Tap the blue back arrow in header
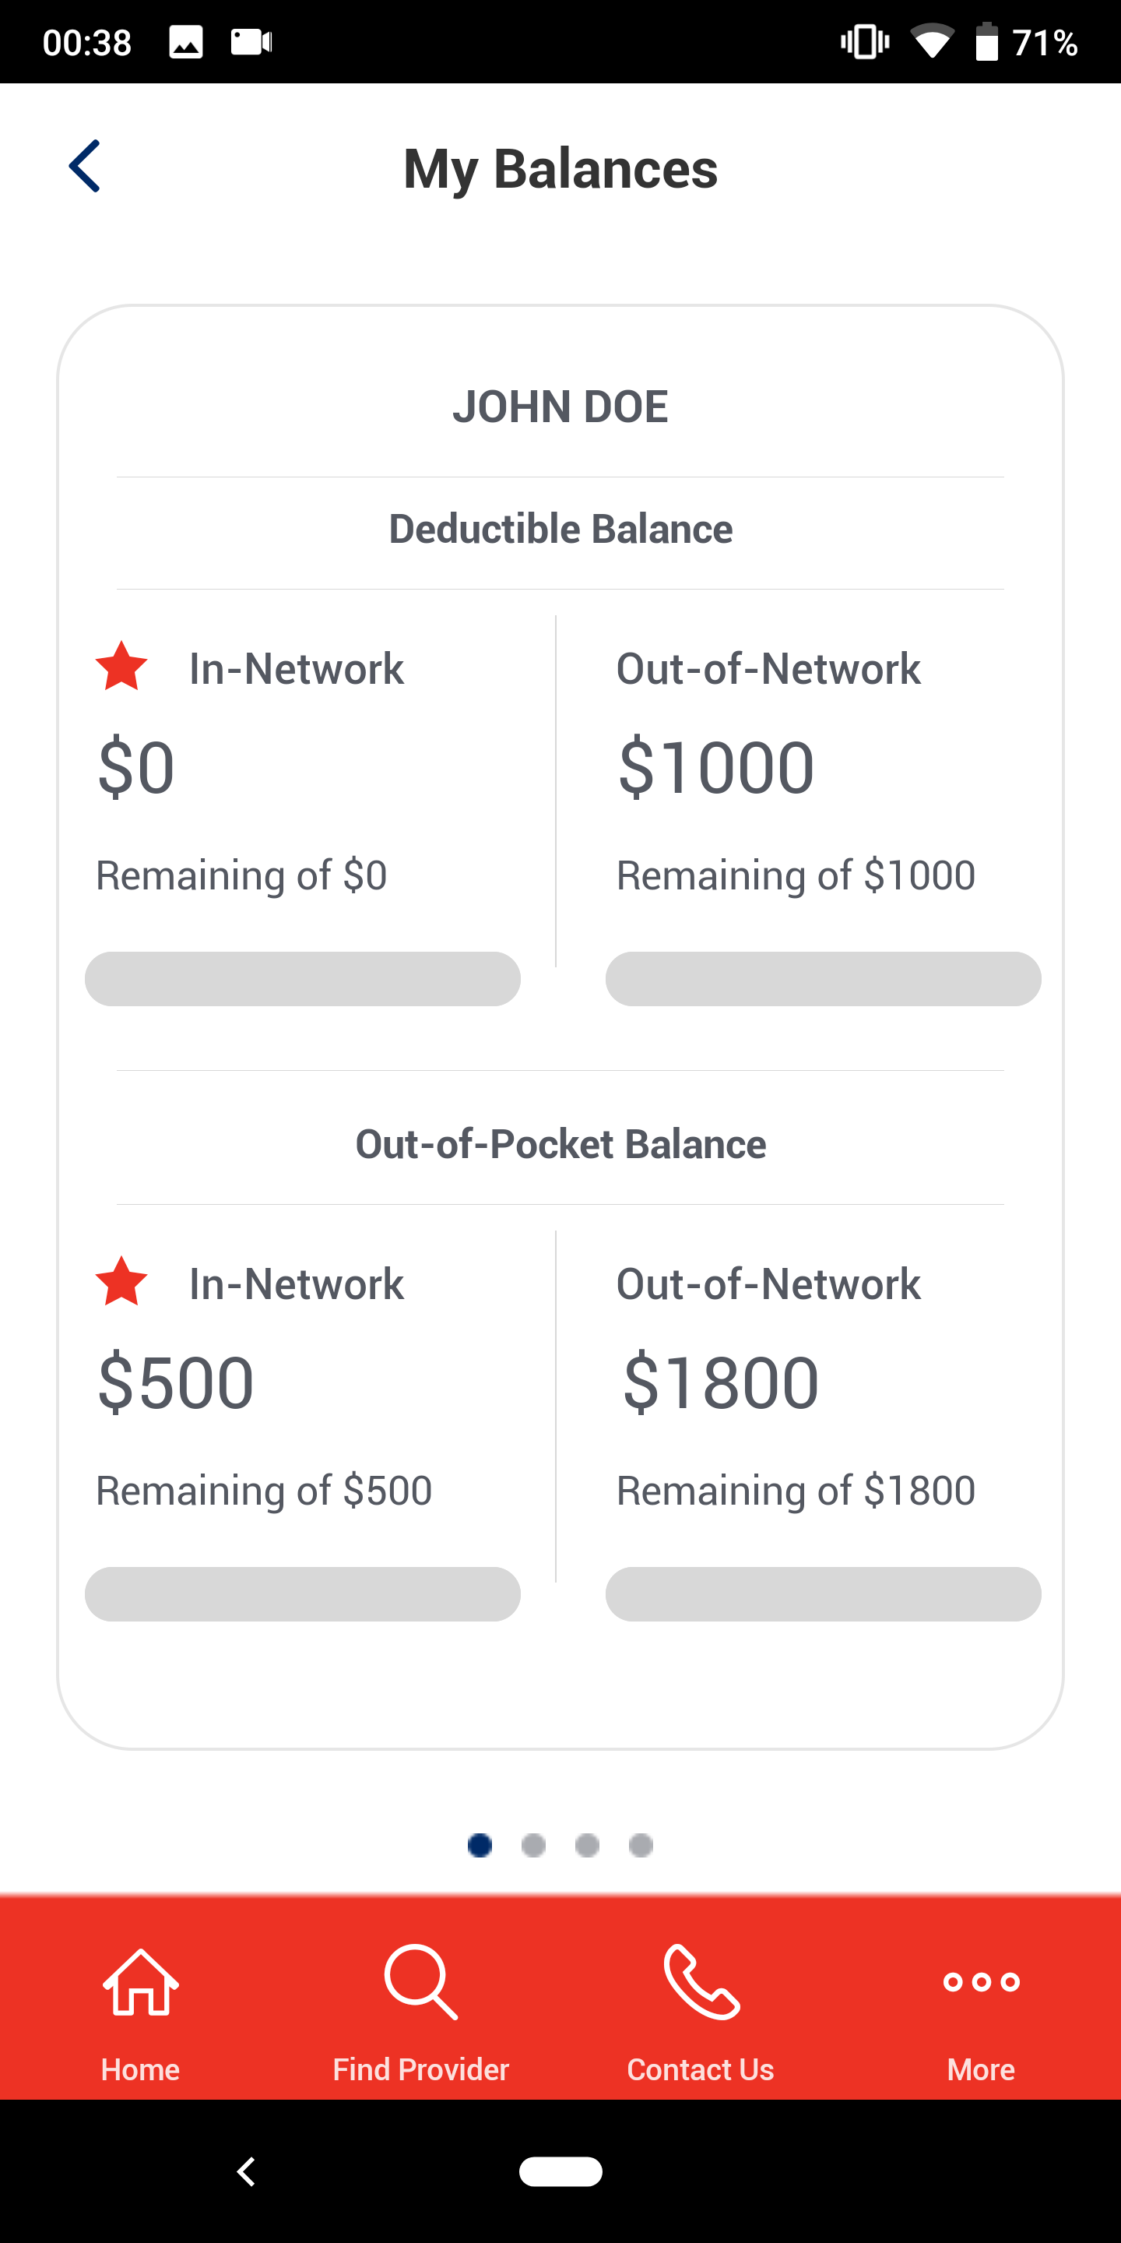Image resolution: width=1121 pixels, height=2243 pixels. pos(84,167)
